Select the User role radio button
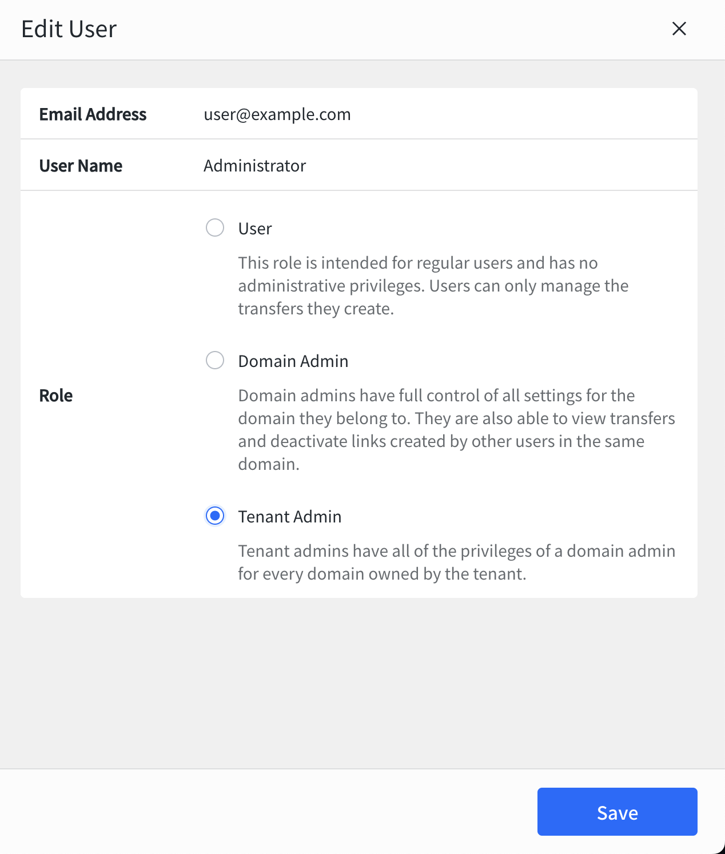The height and width of the screenshot is (854, 725). coord(215,228)
